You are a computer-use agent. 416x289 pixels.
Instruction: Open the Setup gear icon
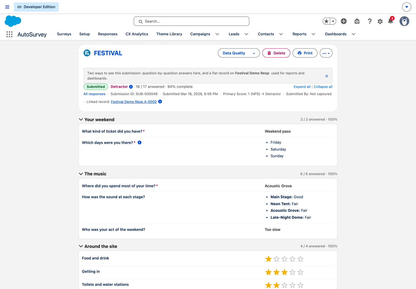pos(380,21)
